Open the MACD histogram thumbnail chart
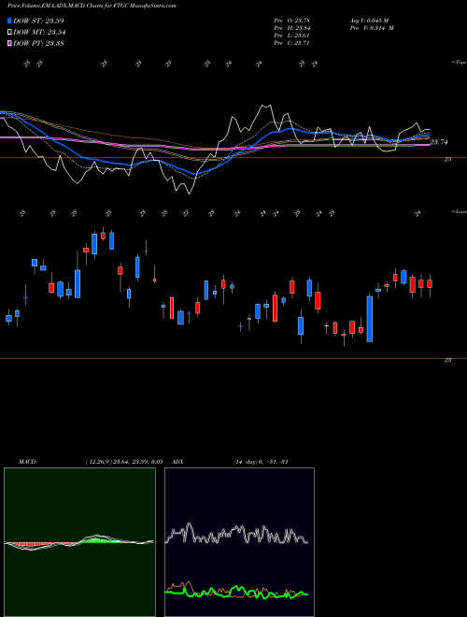The image size is (467, 617). pyautogui.click(x=79, y=542)
